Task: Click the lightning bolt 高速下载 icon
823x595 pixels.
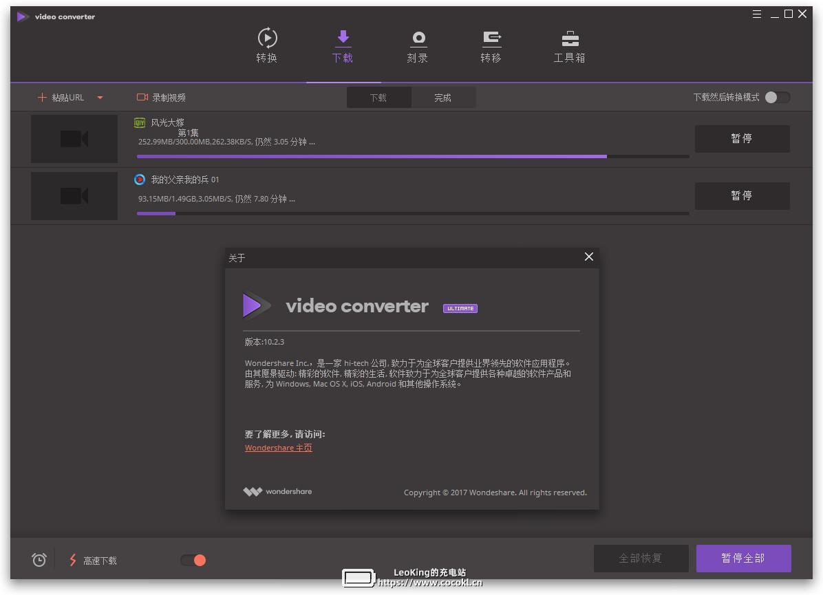Action: point(73,560)
